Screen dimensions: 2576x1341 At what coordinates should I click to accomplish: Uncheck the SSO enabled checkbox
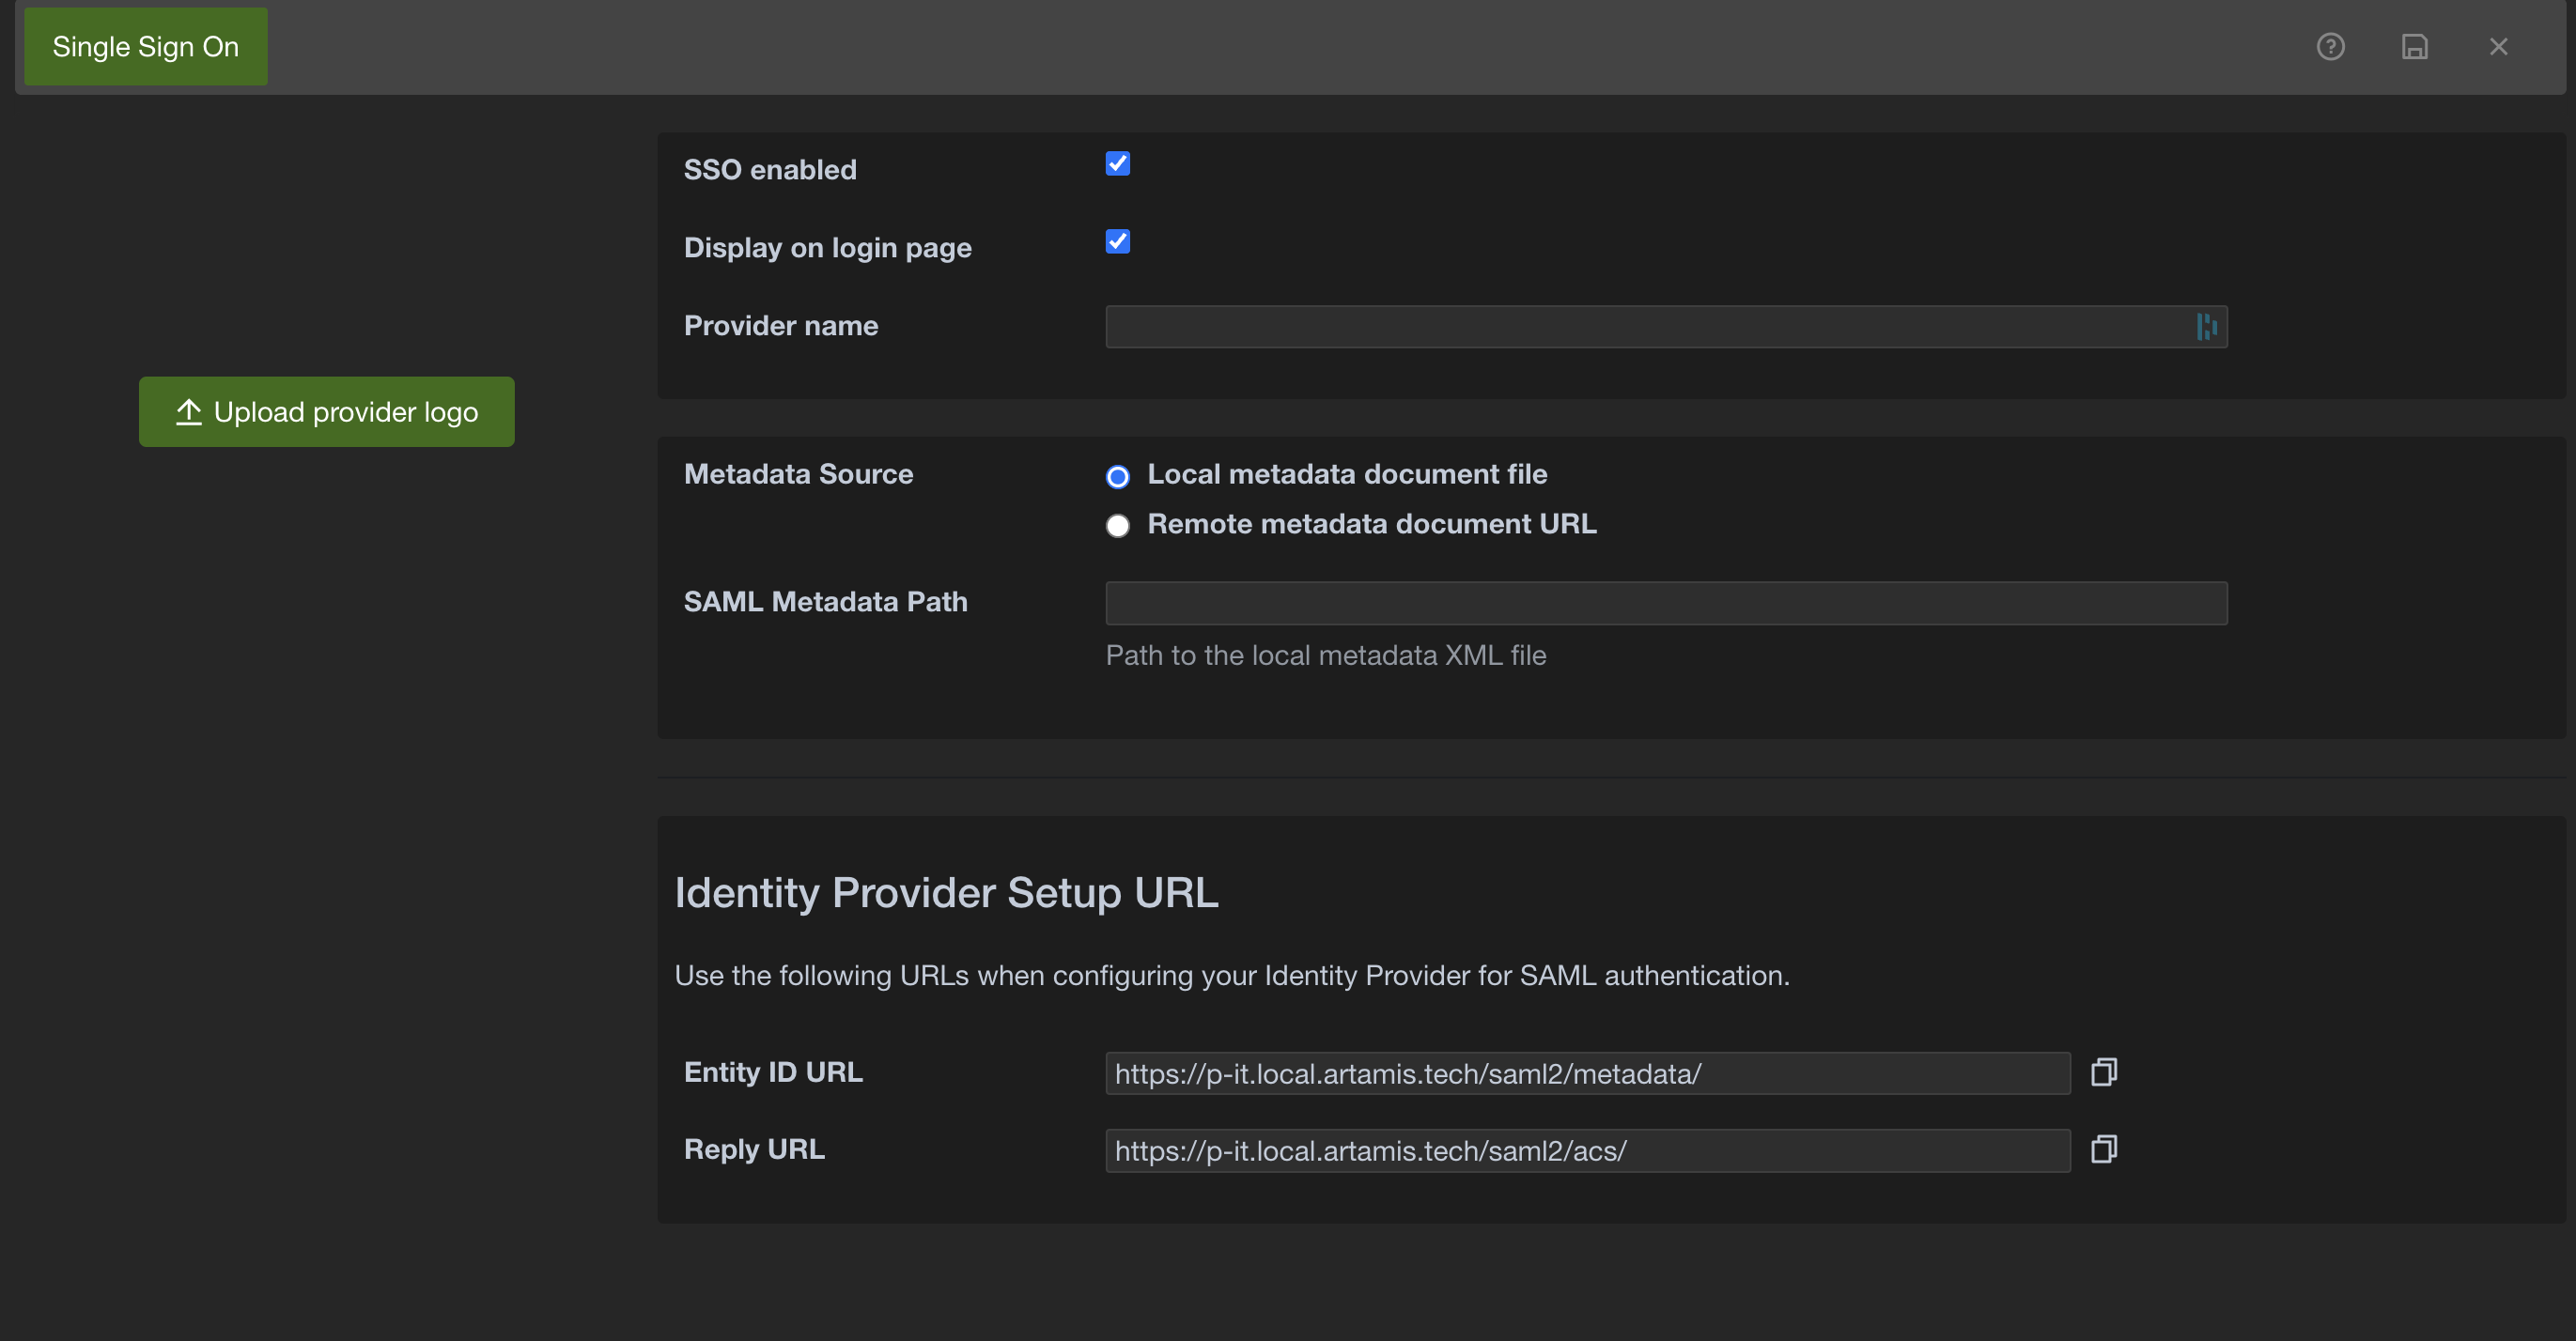point(1118,164)
